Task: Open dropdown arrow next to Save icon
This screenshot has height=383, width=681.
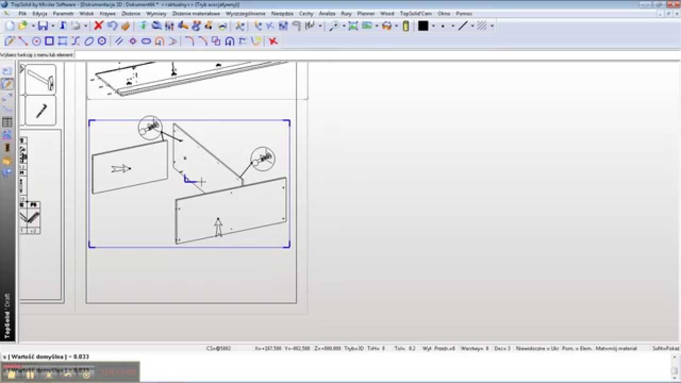Action: (x=53, y=26)
